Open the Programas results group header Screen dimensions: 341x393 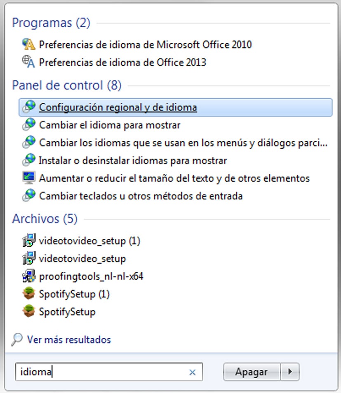51,23
